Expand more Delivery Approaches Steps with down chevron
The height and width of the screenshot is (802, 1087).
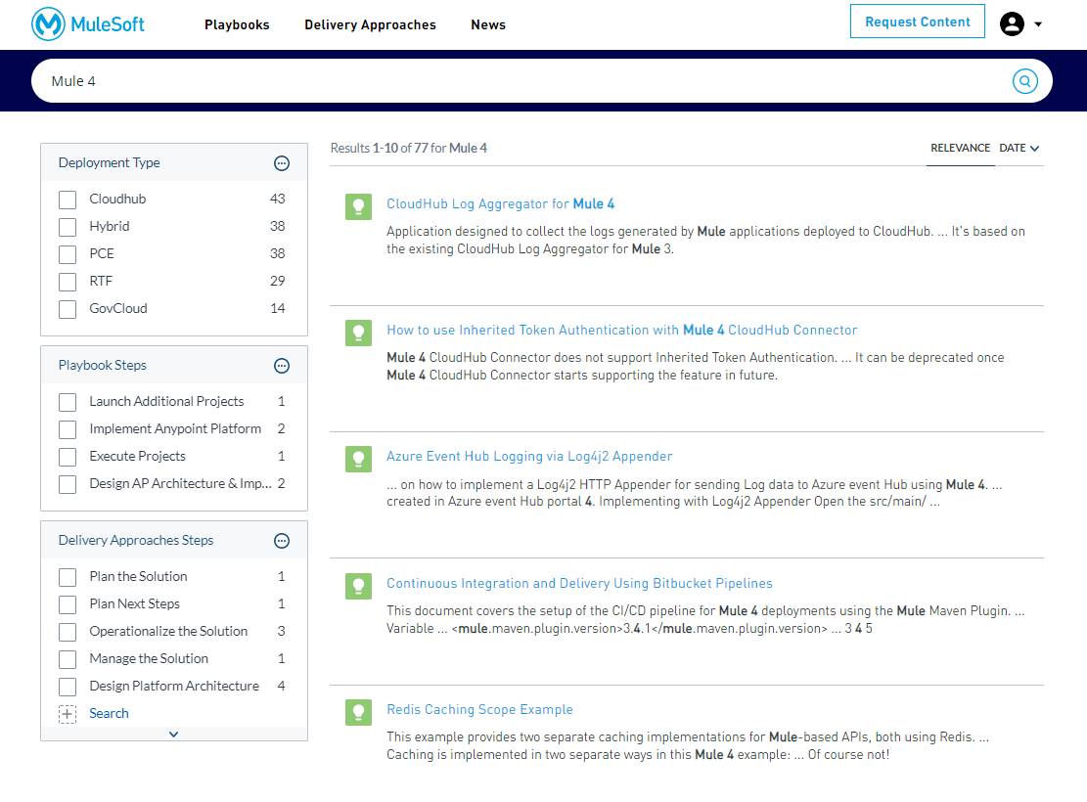(173, 735)
